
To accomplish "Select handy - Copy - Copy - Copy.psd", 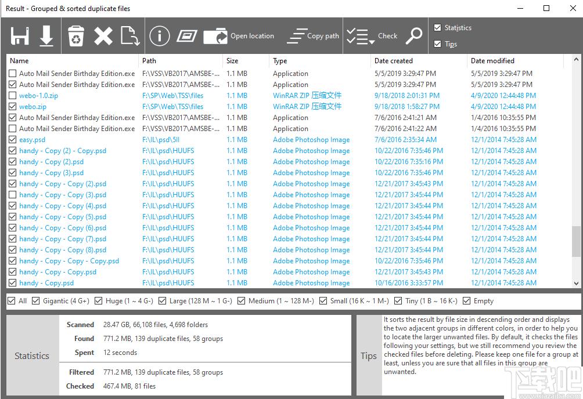I will click(69, 261).
